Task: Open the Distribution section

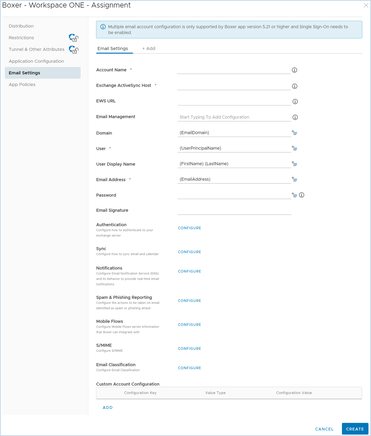Action: point(21,26)
